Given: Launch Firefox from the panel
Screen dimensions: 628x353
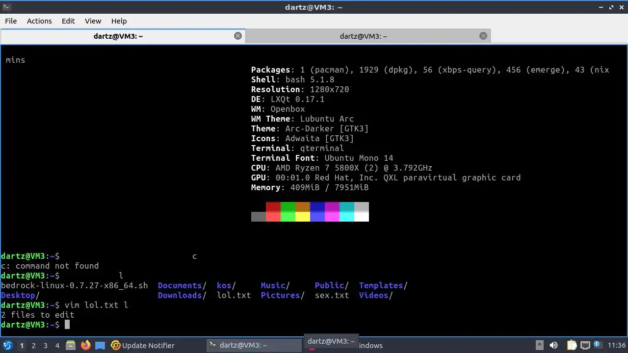Looking at the screenshot, I should (85, 345).
